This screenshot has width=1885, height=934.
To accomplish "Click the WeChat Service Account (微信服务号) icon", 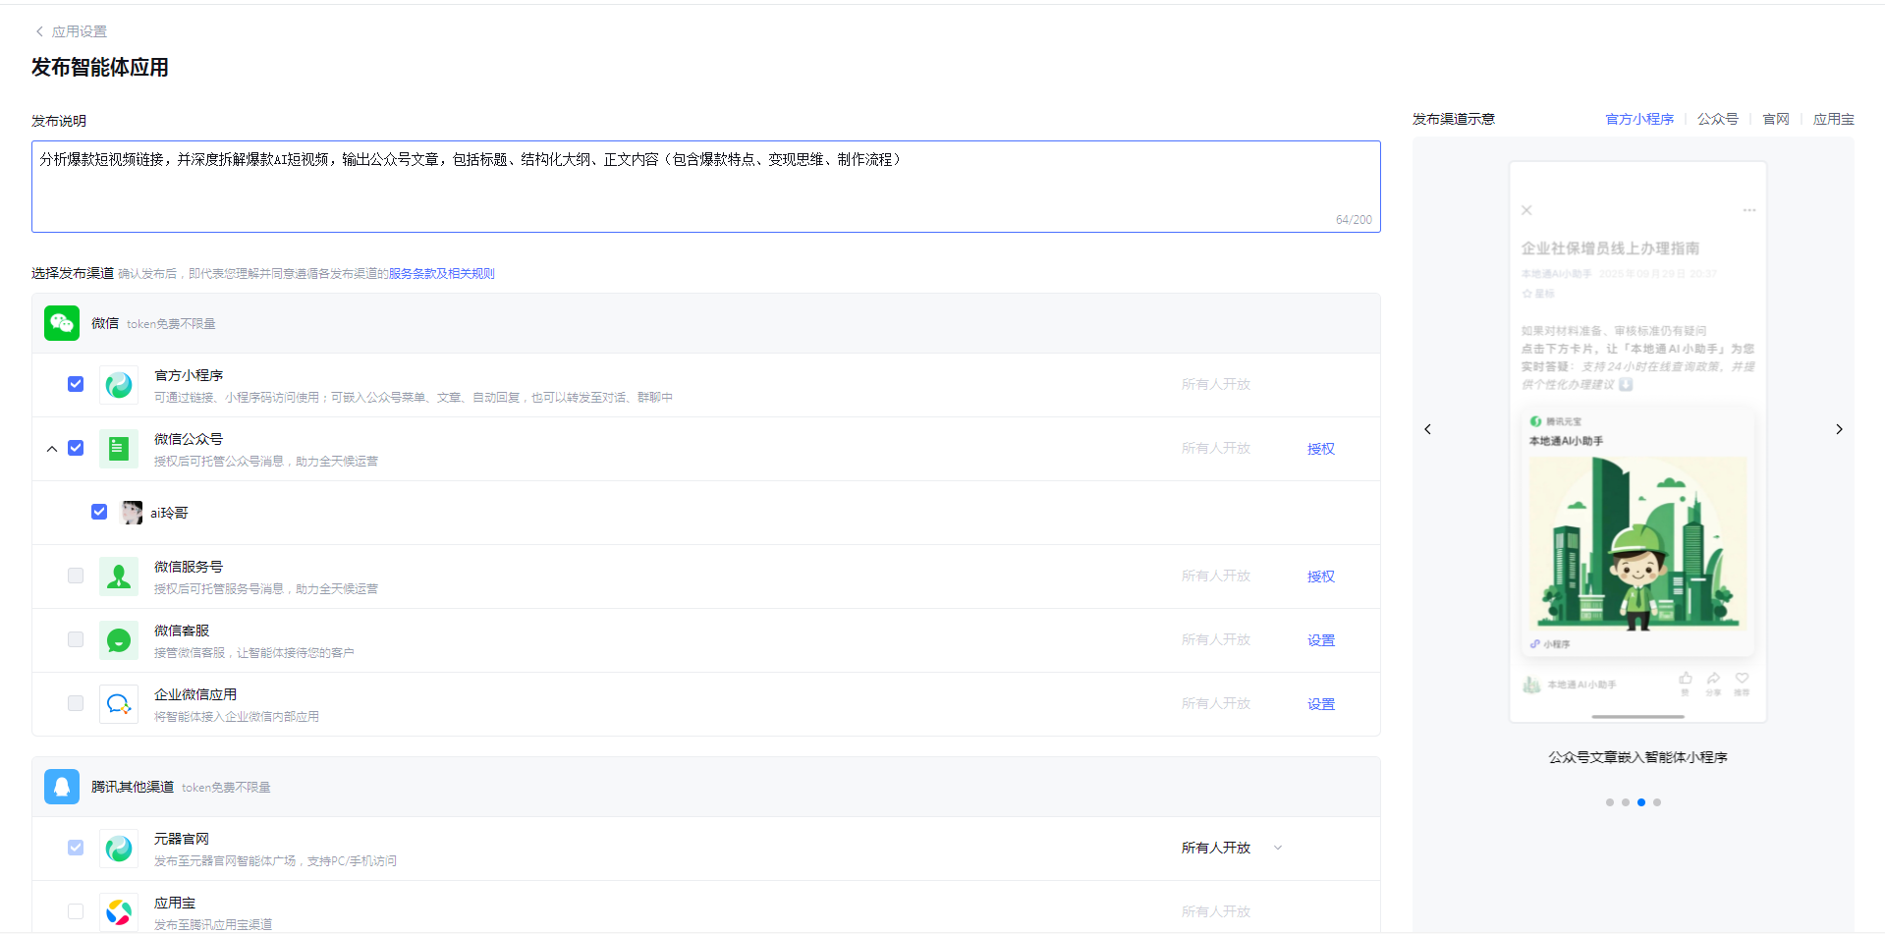I will click(119, 577).
